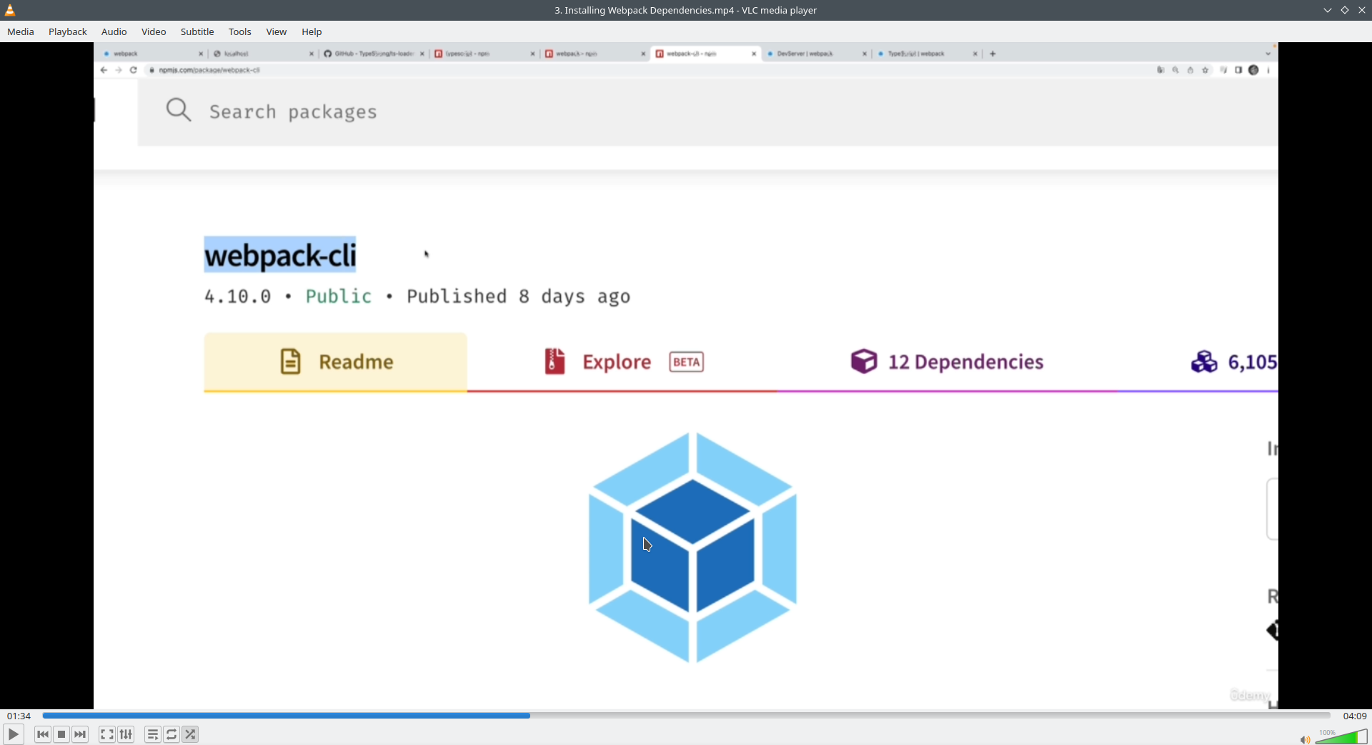The width and height of the screenshot is (1372, 745).
Task: Open the View menu
Action: pos(277,31)
